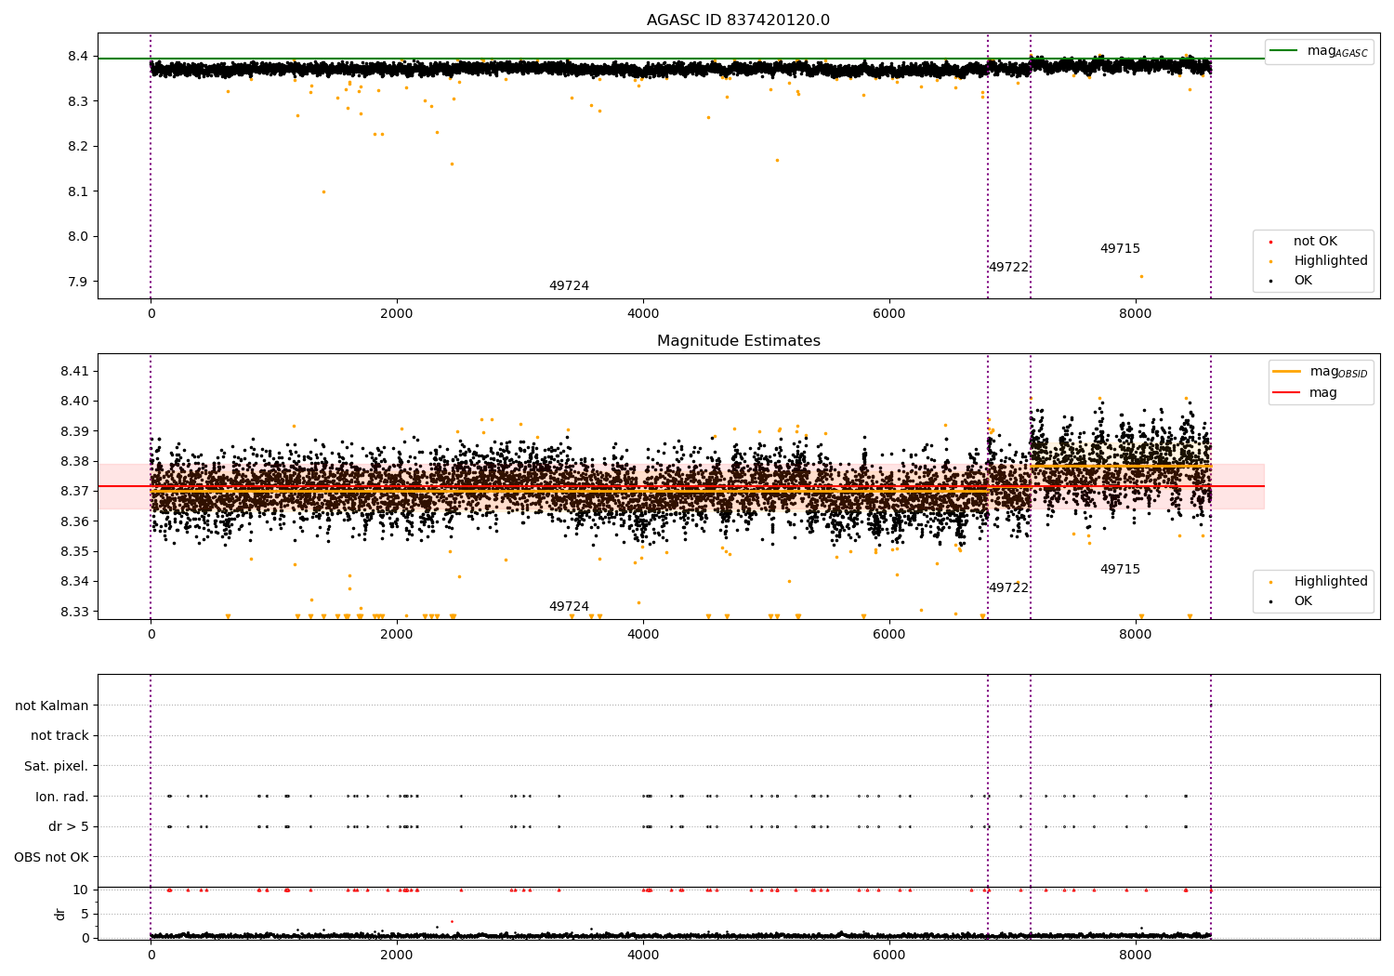Click the 8.39 tick label on middle plot
The image size is (1394, 976).
click(x=74, y=431)
